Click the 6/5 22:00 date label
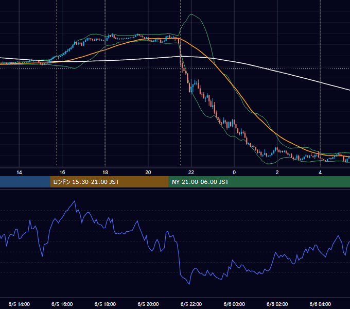 (191, 304)
